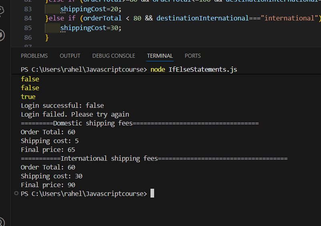Open the PORTS tab

[193, 56]
